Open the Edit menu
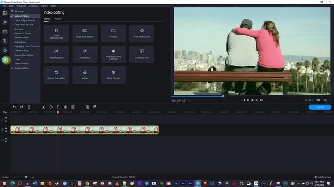Viewport: 334px width, 187px height. point(11,6)
